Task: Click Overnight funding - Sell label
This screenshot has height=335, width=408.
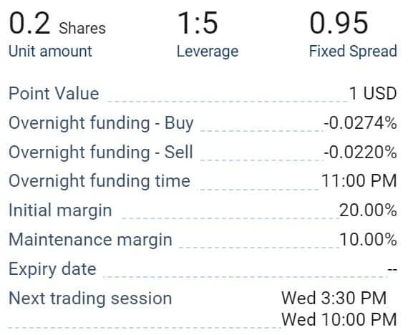Action: click(x=101, y=152)
